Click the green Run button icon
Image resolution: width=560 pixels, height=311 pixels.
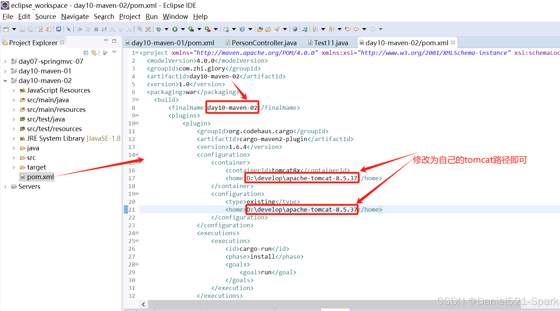pyautogui.click(x=175, y=29)
